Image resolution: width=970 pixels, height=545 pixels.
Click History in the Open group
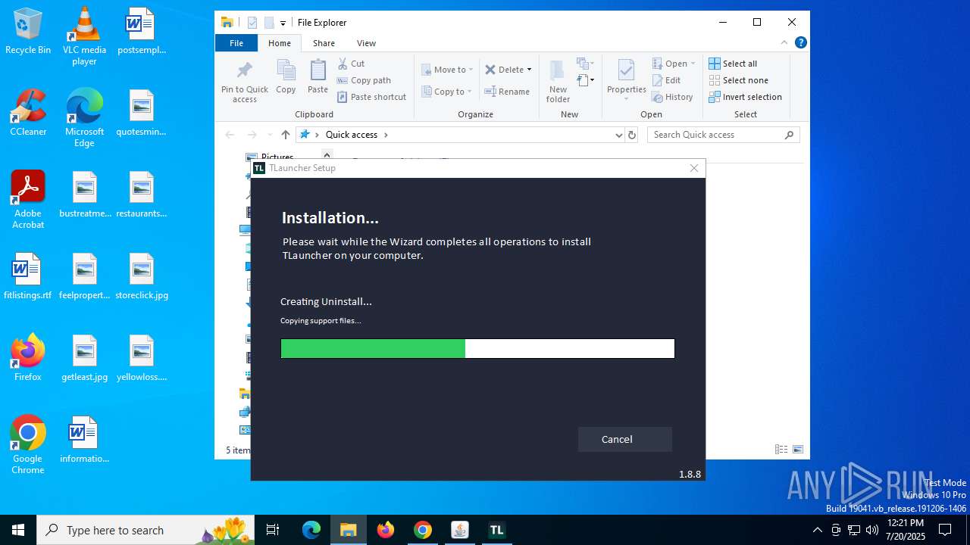(x=672, y=97)
